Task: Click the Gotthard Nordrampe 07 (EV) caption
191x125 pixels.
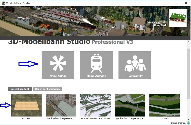Action: [x=61, y=118]
